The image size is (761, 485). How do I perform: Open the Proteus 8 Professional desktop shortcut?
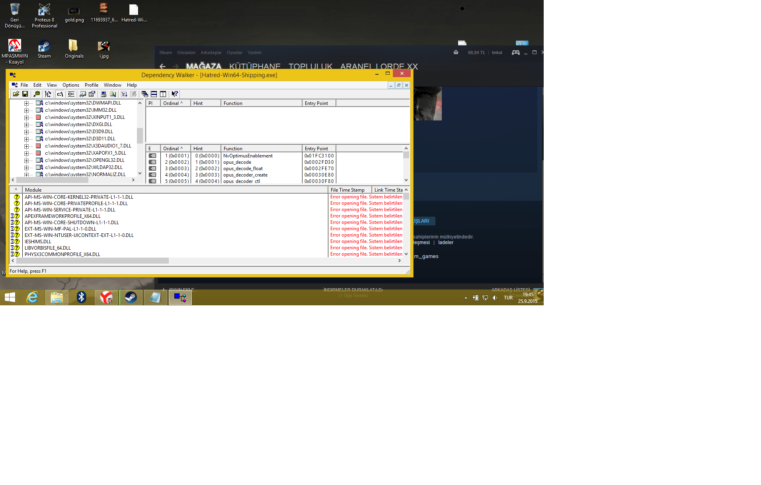[44, 16]
